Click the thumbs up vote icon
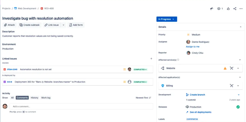 point(228,9)
